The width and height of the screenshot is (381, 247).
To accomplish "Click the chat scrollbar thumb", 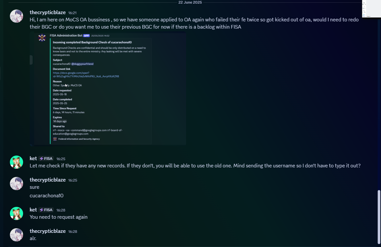I will pos(379,217).
